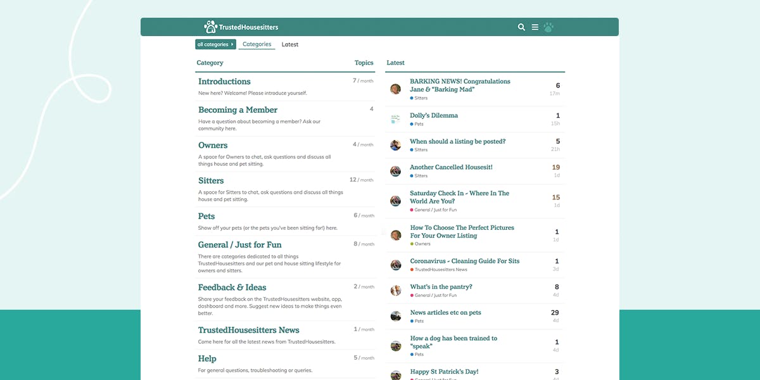760x380 pixels.
Task: Click the Latest column header above topics
Action: (x=396, y=63)
